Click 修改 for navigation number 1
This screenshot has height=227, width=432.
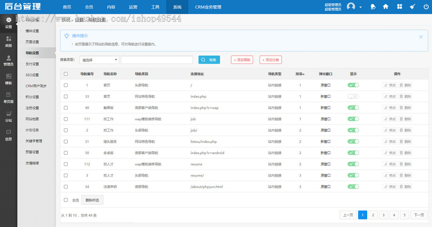point(390,85)
